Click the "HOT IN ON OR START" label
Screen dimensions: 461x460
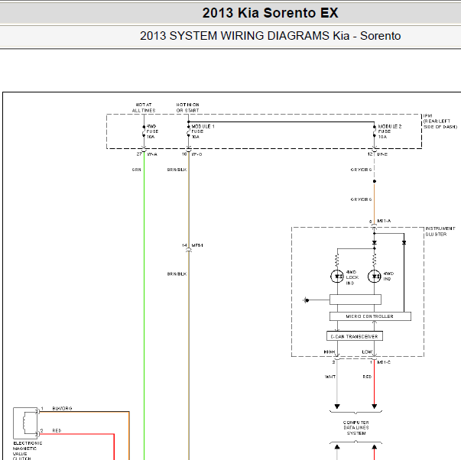click(x=187, y=108)
